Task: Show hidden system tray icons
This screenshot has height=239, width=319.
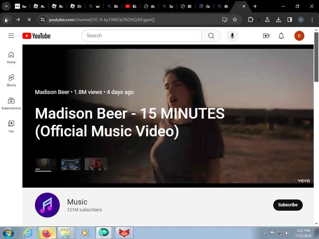Action: [265, 233]
